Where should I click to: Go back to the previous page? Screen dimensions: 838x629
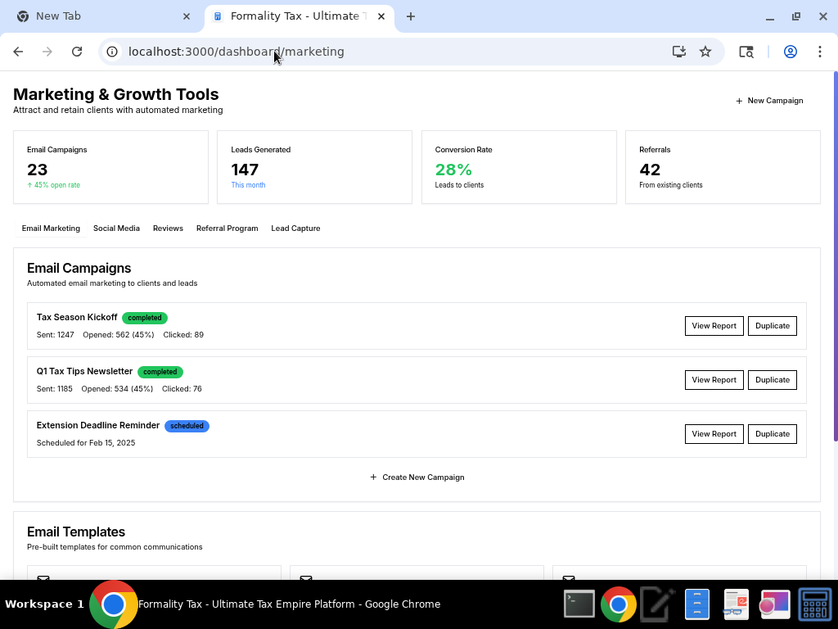(18, 52)
